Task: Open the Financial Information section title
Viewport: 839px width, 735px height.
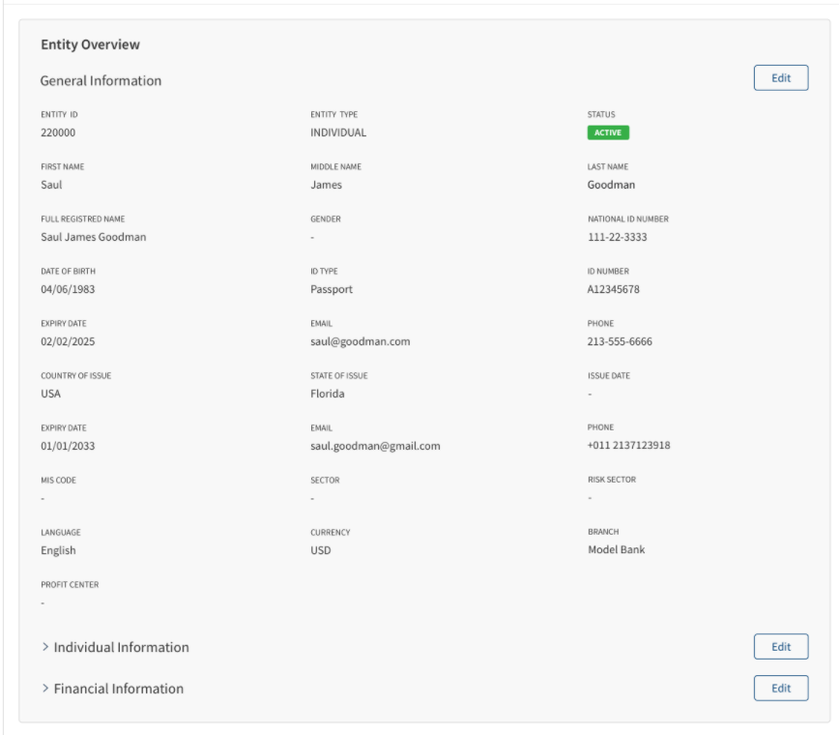Action: pos(119,689)
